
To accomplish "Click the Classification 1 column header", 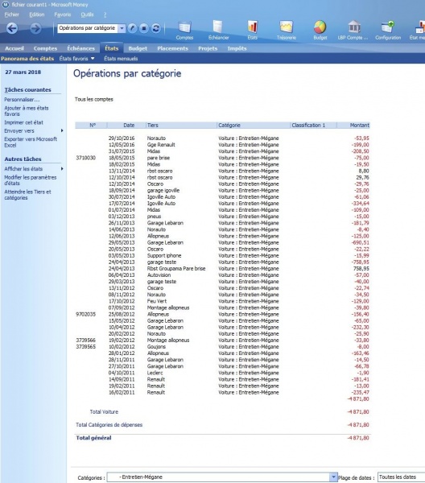I will 313,125.
